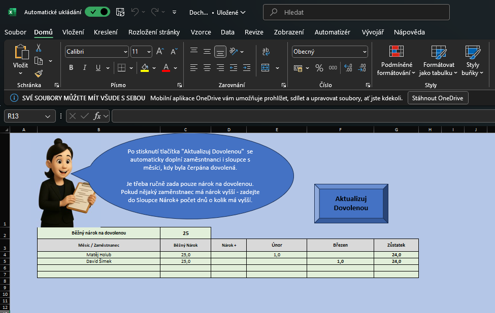Click the yellow fill color swatch
The height and width of the screenshot is (313, 495).
click(x=145, y=68)
